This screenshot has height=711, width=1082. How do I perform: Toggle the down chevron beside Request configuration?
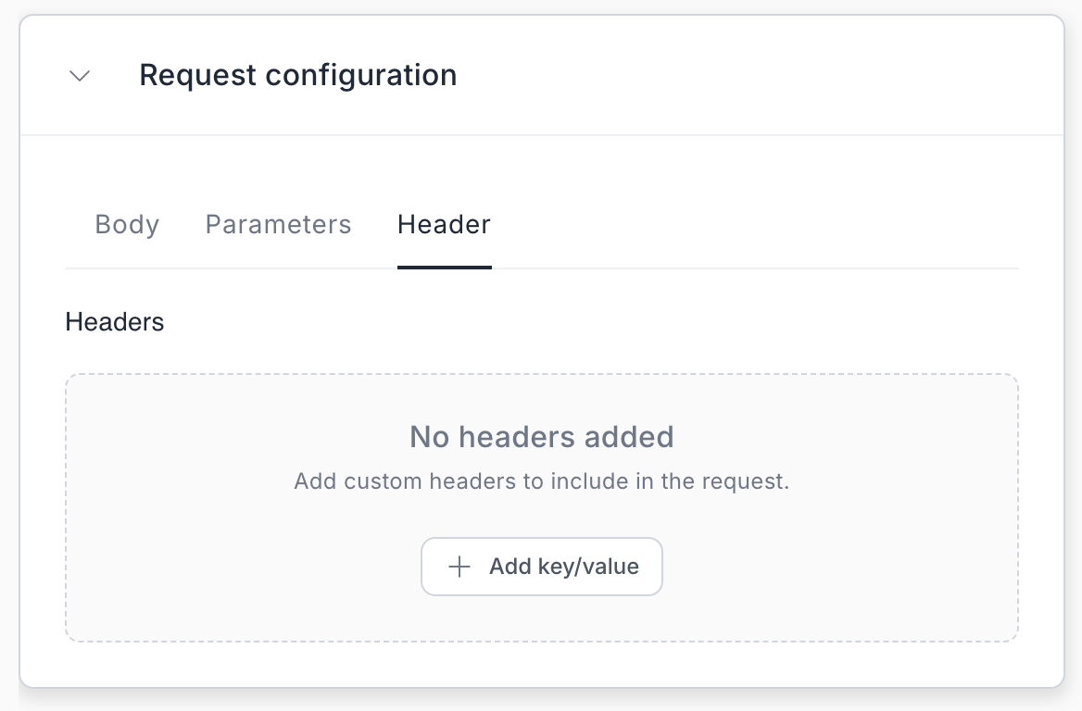80,76
